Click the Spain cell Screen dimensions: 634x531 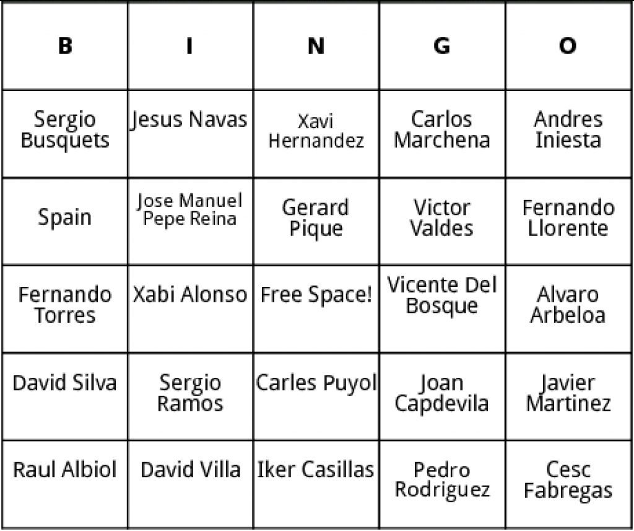point(65,217)
